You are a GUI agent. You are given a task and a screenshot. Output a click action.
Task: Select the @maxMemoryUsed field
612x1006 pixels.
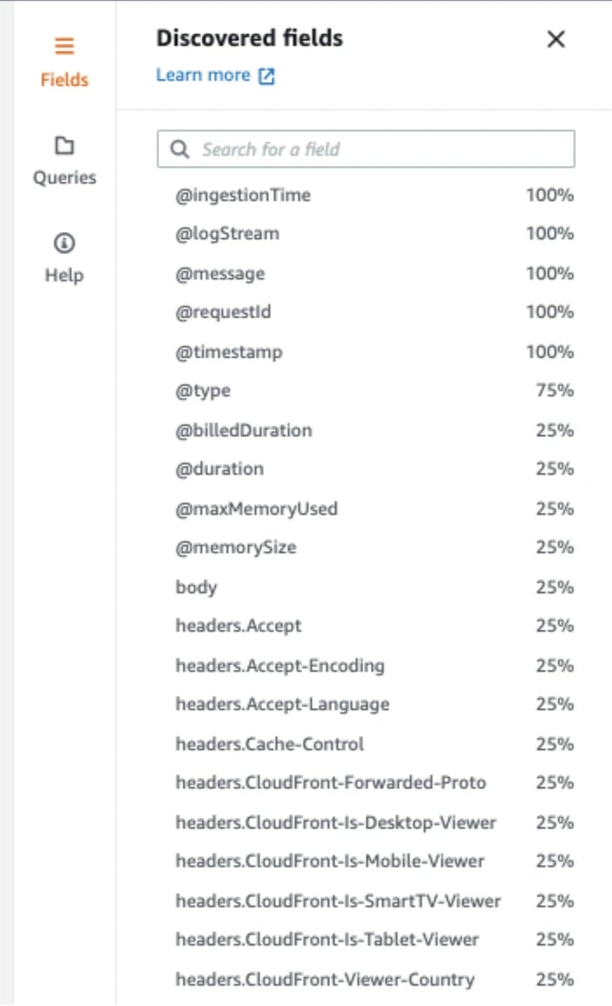point(256,509)
